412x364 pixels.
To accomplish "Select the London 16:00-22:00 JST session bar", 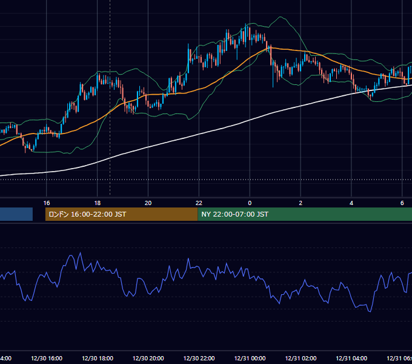I will point(121,214).
